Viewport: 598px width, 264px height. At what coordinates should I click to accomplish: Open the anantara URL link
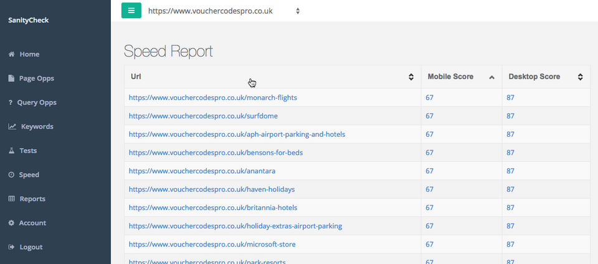tap(202, 171)
